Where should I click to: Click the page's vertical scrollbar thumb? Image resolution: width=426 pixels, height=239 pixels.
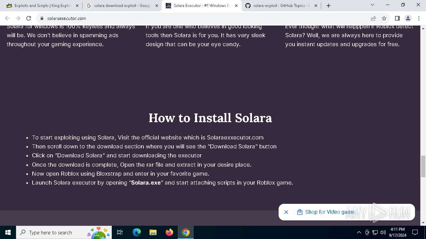tap(423, 166)
